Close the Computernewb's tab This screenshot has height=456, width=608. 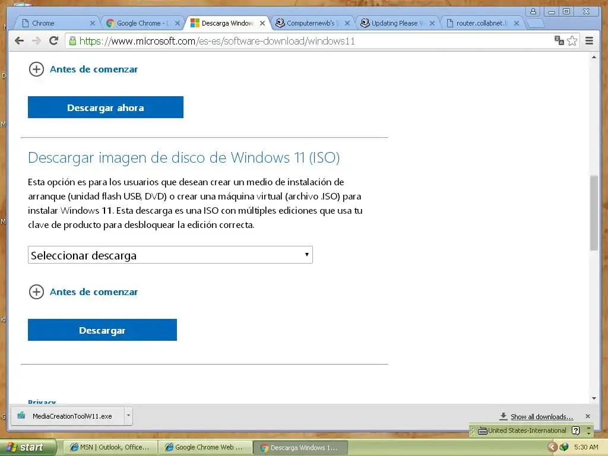[x=347, y=23]
